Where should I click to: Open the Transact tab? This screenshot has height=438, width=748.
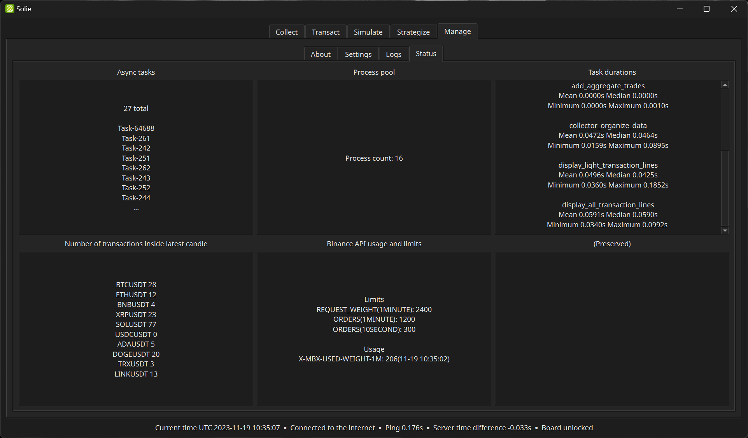[x=326, y=32]
